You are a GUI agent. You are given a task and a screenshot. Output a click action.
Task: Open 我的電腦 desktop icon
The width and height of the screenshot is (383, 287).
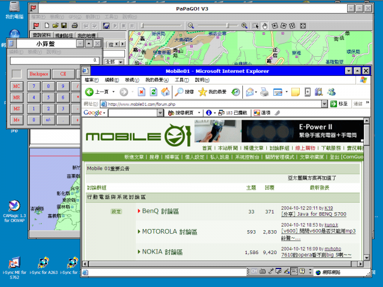point(14,10)
